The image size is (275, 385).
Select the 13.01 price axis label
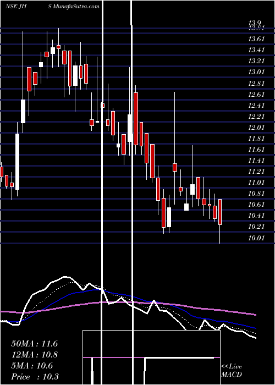click(256, 72)
